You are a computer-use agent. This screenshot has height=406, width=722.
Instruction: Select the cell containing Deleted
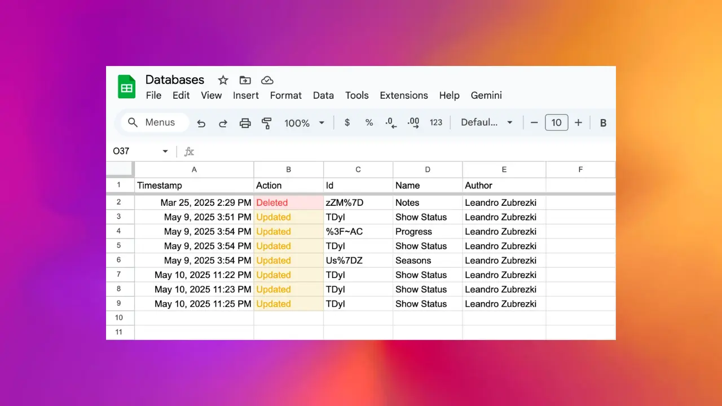point(288,202)
